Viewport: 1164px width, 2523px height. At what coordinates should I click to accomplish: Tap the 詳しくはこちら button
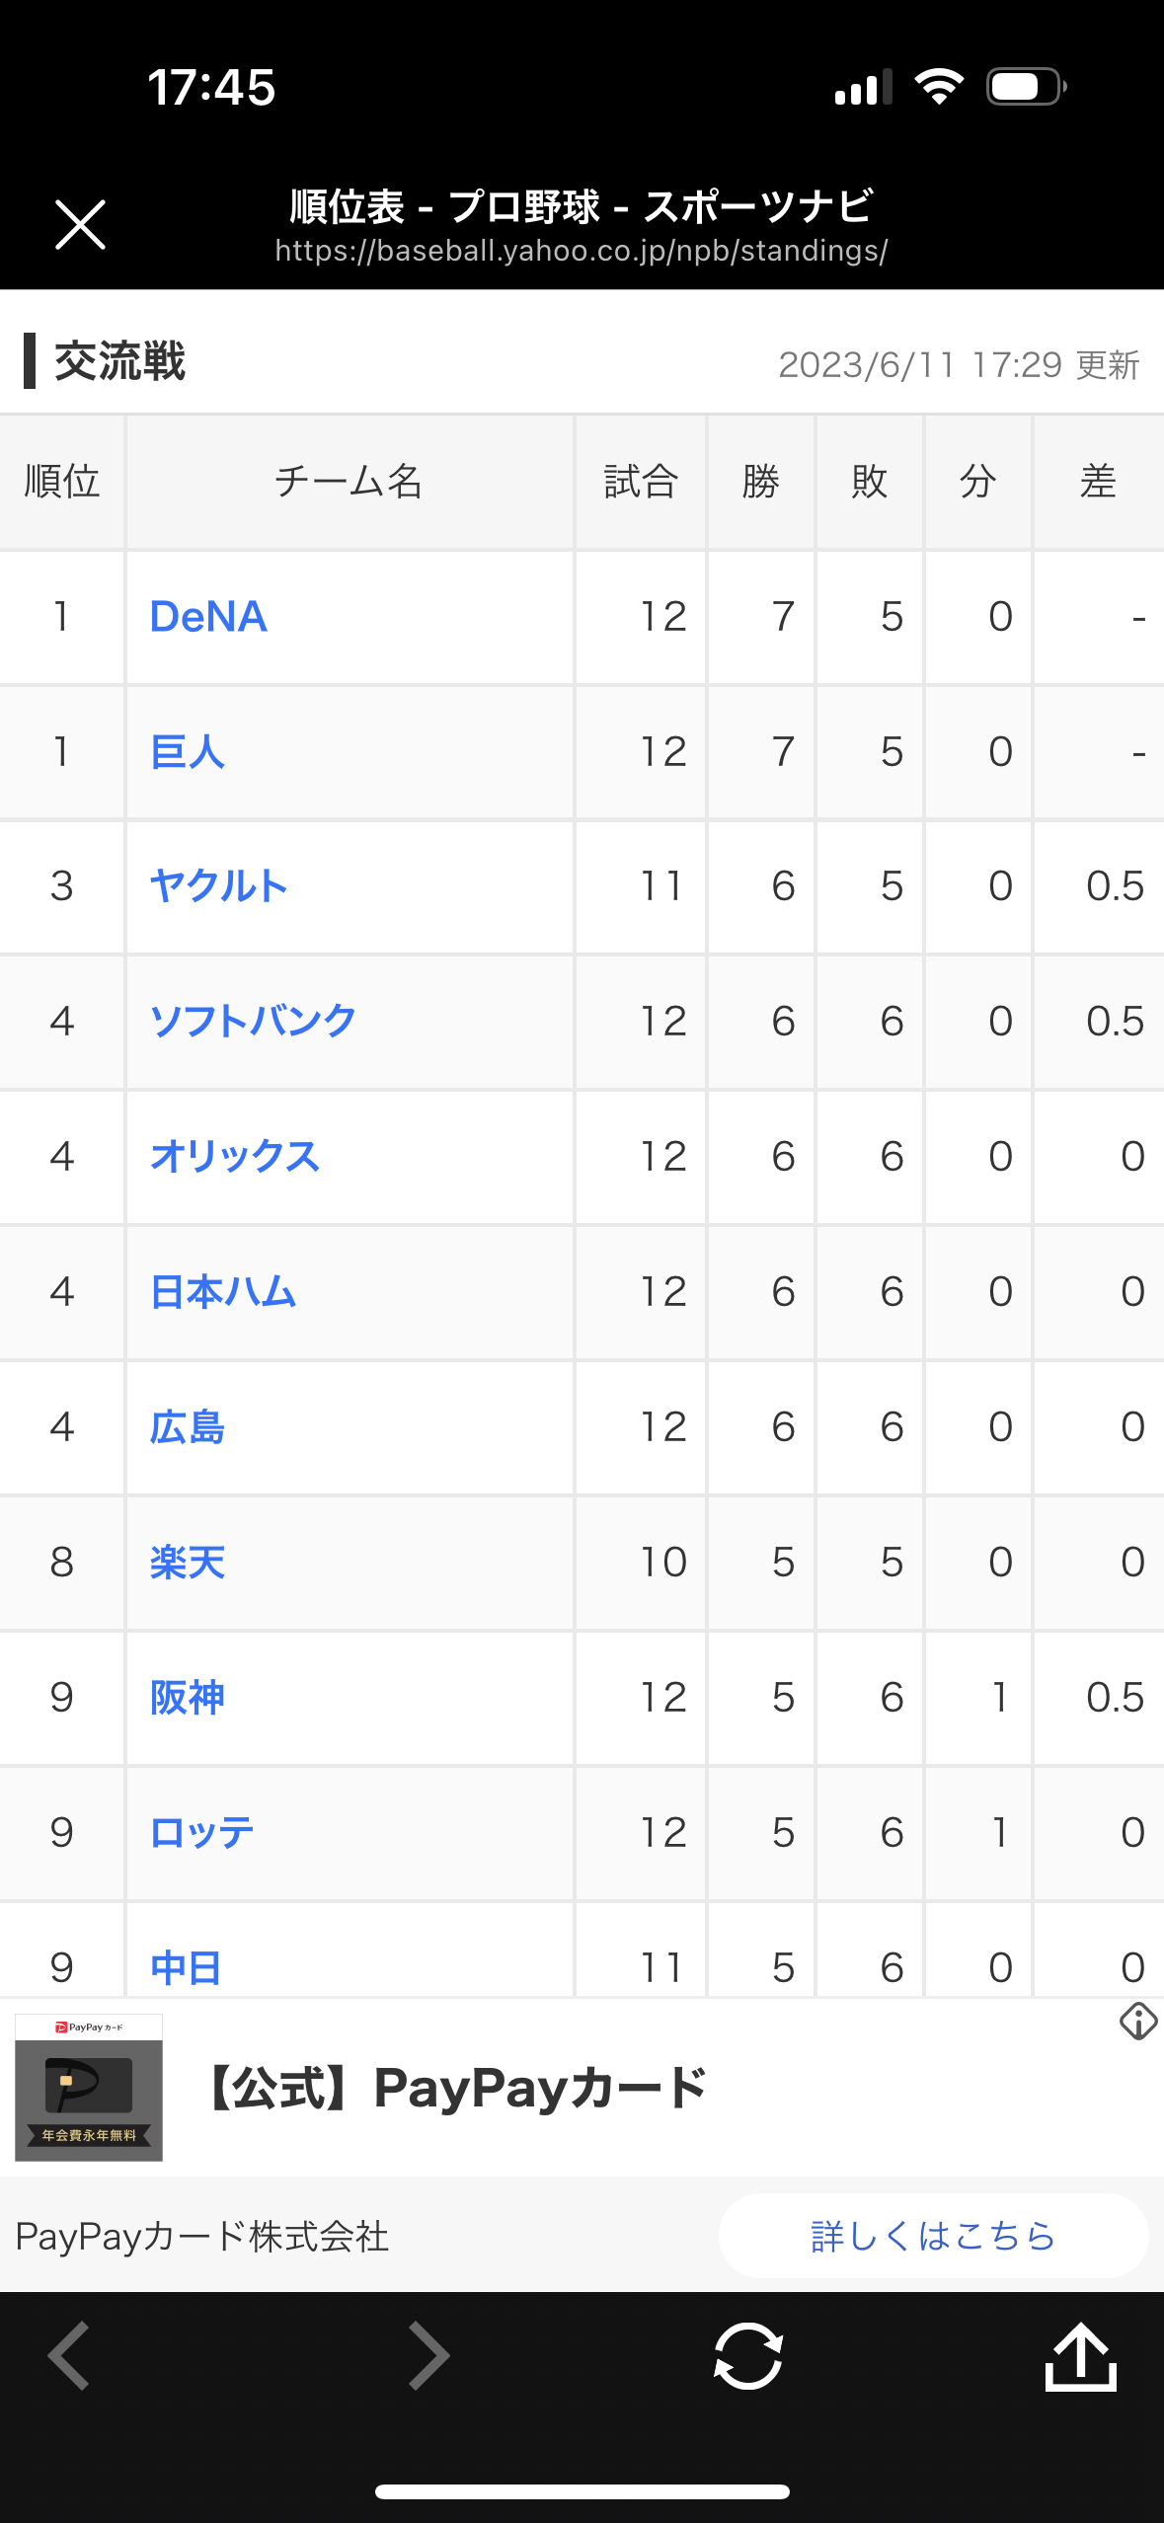pyautogui.click(x=933, y=2236)
